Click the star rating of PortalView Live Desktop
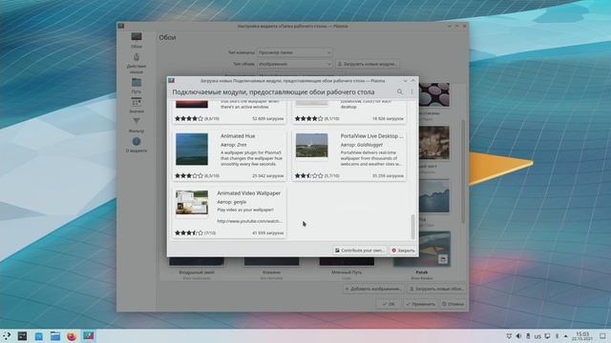The image size is (611, 343). 309,175
